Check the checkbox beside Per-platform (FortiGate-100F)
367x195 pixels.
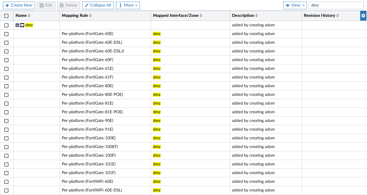pos(6,156)
